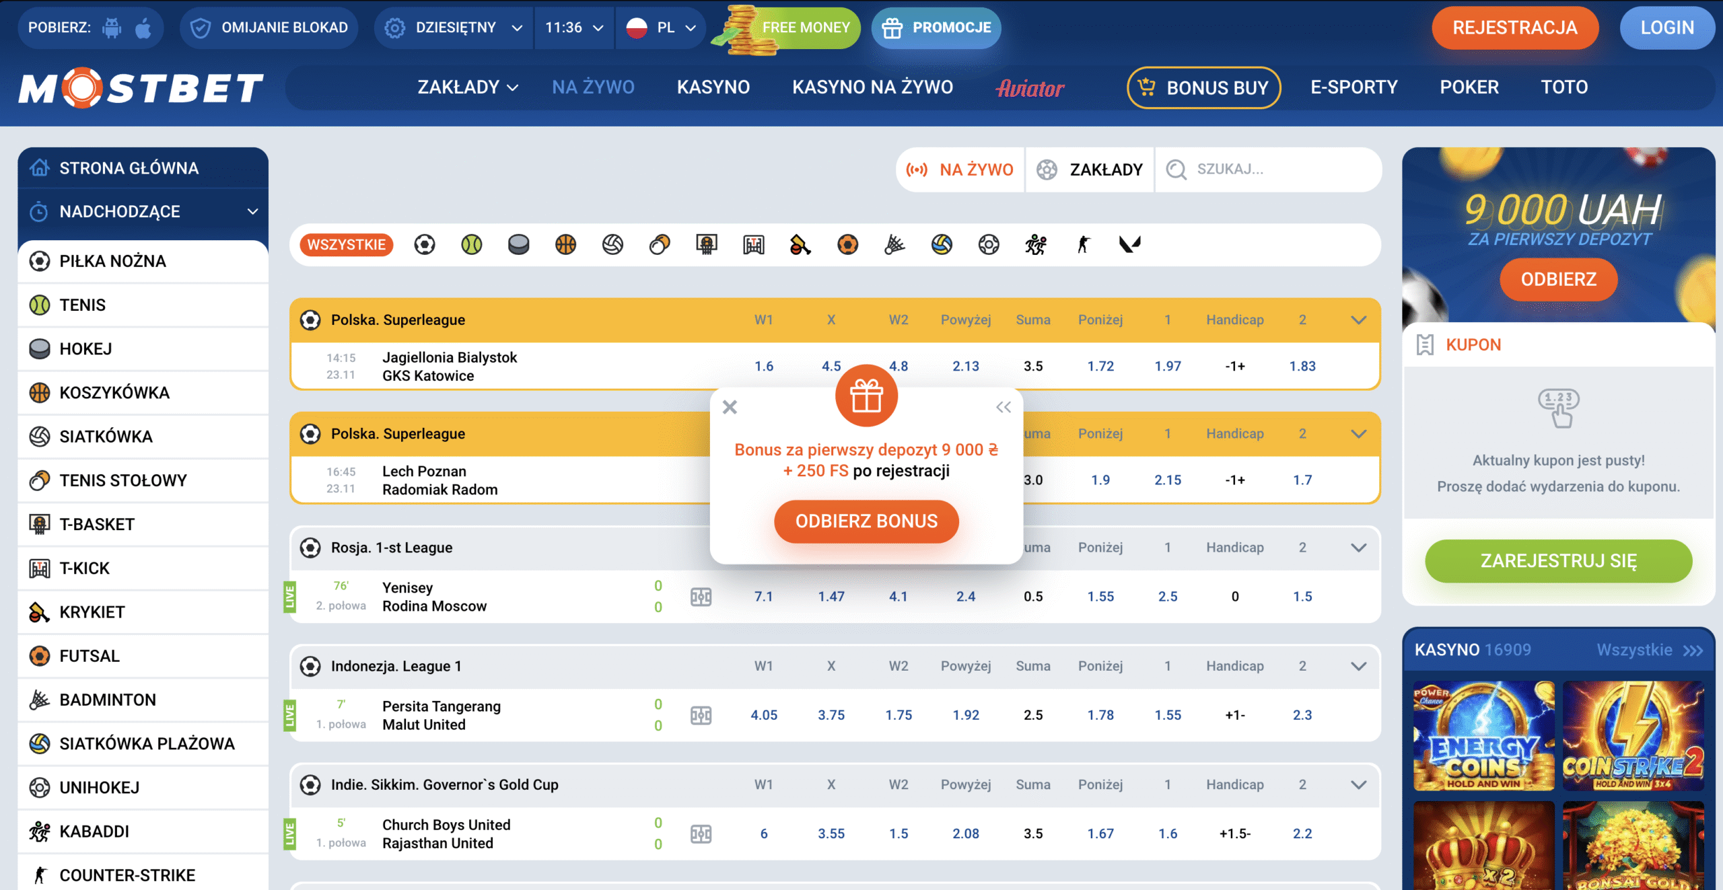The height and width of the screenshot is (890, 1723).
Task: Open E-Sporty in main navigation
Action: [x=1354, y=87]
